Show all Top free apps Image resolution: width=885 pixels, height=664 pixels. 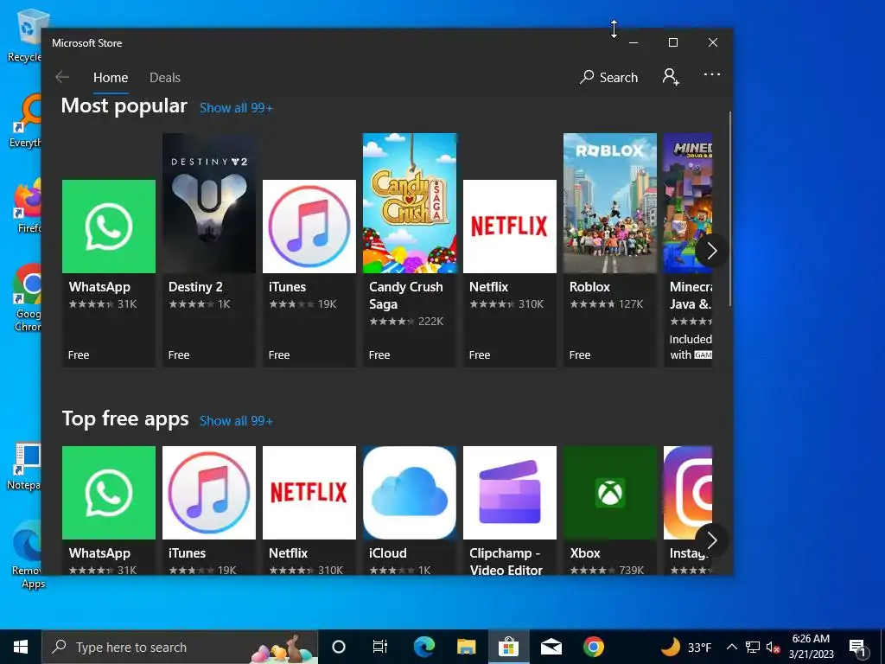(236, 421)
